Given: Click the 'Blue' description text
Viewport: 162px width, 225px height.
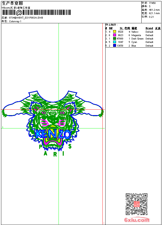Looking at the screenshot, I should pyautogui.click(x=134, y=46).
